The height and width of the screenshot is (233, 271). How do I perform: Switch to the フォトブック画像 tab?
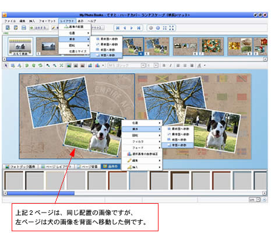point(20,166)
